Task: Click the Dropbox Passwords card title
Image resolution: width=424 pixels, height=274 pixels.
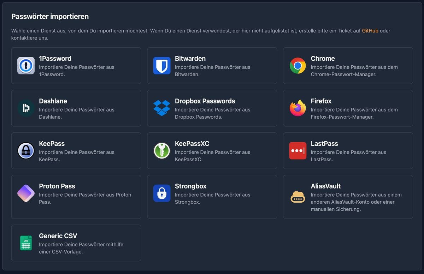Action: tap(205, 101)
